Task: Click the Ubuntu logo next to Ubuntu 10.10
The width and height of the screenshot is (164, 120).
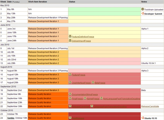Action: click(x=143, y=118)
